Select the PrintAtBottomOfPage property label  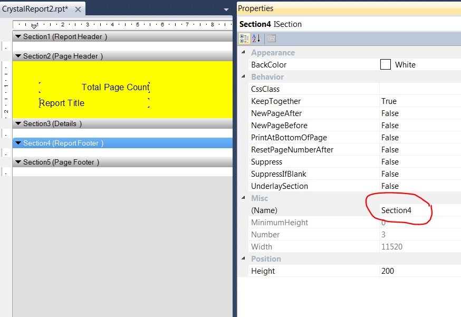[x=289, y=138]
